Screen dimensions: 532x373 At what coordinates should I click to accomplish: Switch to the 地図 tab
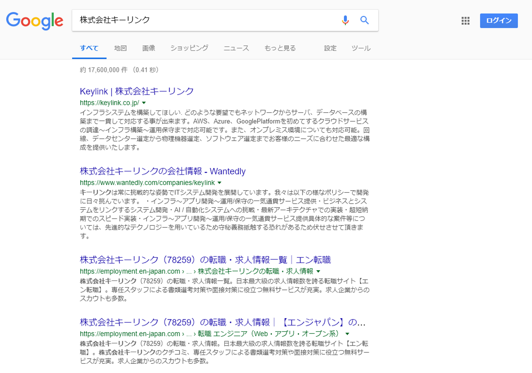point(120,48)
